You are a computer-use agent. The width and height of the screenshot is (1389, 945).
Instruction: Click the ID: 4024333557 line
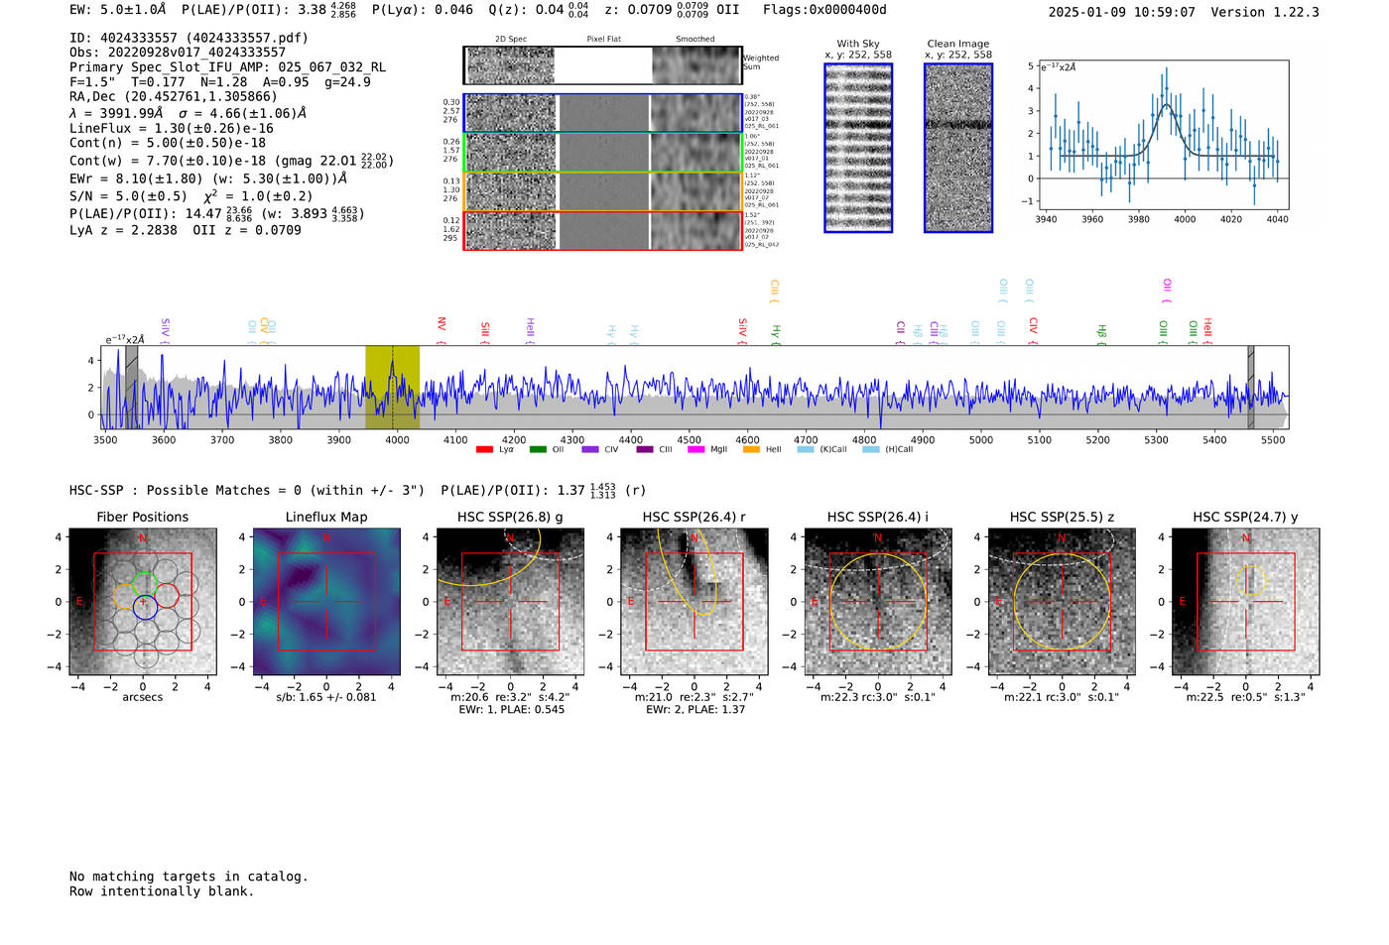pyautogui.click(x=189, y=38)
